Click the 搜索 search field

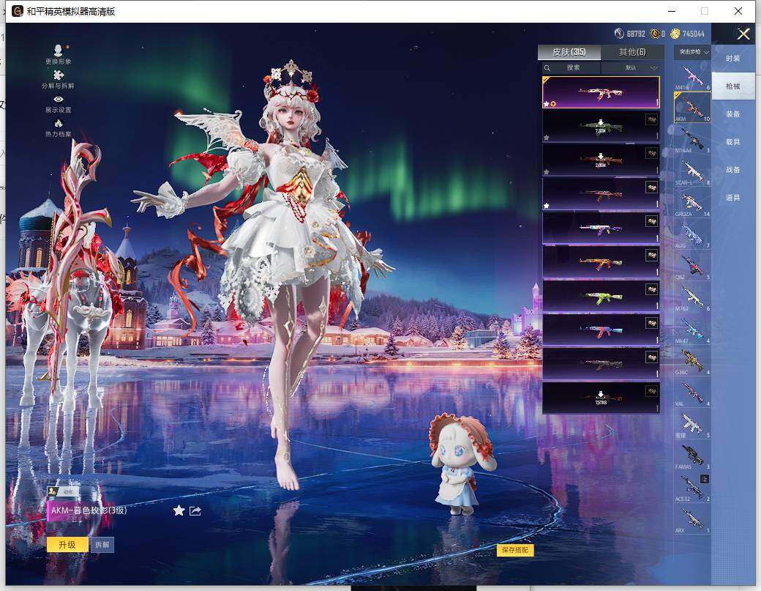571,68
